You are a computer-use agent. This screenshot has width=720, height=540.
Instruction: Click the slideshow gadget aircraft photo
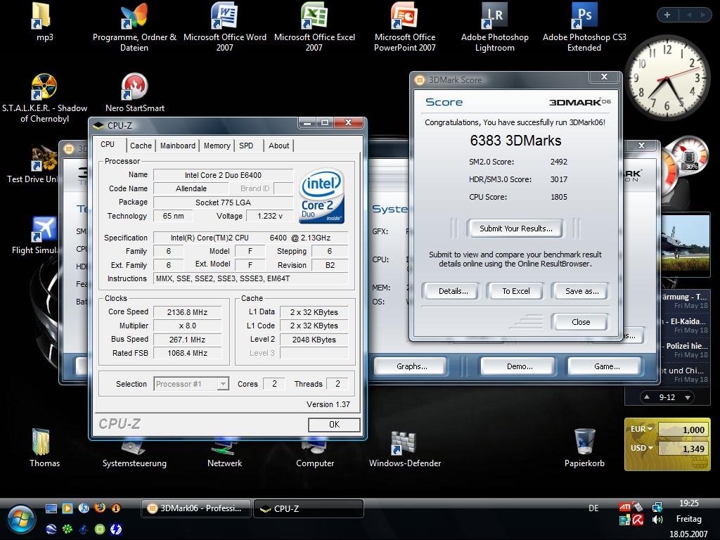(x=685, y=245)
